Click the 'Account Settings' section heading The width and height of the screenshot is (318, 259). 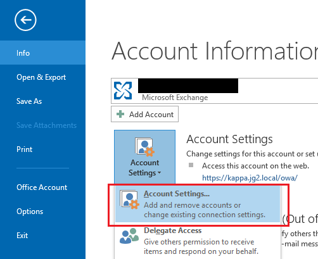(x=229, y=139)
